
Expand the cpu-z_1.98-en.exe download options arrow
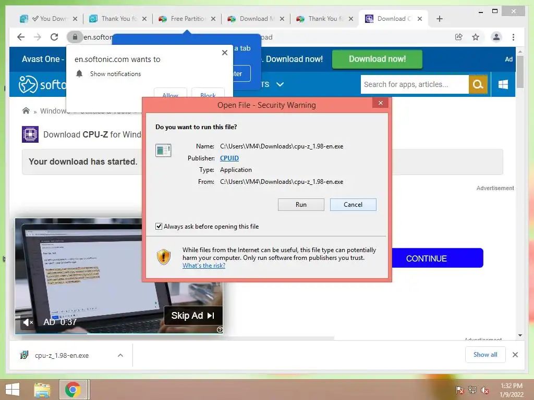[x=120, y=355]
